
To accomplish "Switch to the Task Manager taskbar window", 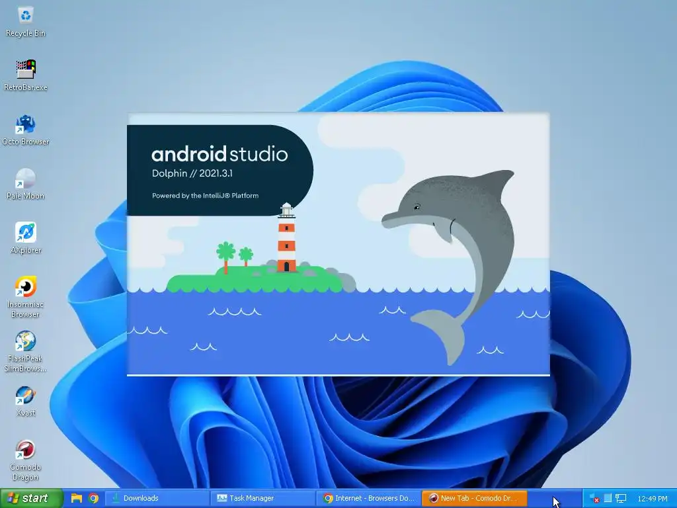I will click(x=263, y=499).
